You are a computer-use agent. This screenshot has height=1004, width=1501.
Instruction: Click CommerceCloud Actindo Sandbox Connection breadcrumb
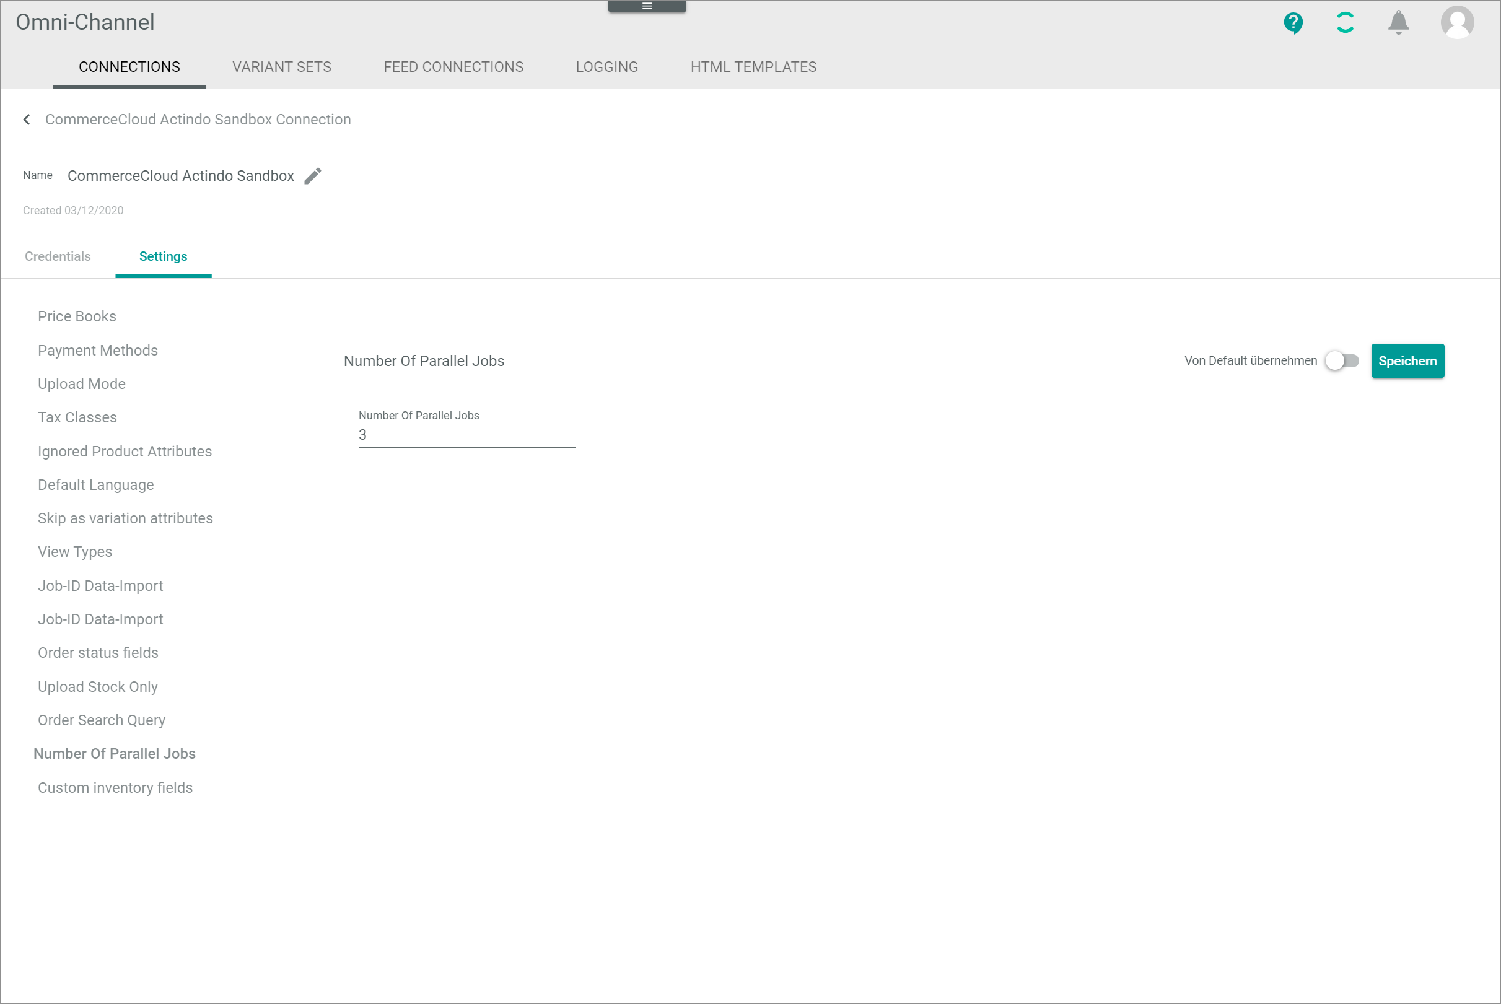point(198,120)
